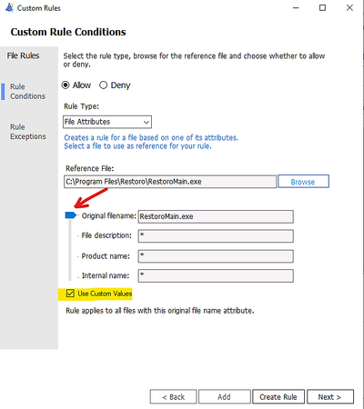Click the Reference File path field
Screen dimensions: 364x409
coord(170,182)
